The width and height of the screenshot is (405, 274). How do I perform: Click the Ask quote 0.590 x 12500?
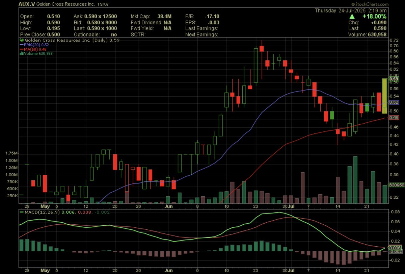(x=101, y=16)
